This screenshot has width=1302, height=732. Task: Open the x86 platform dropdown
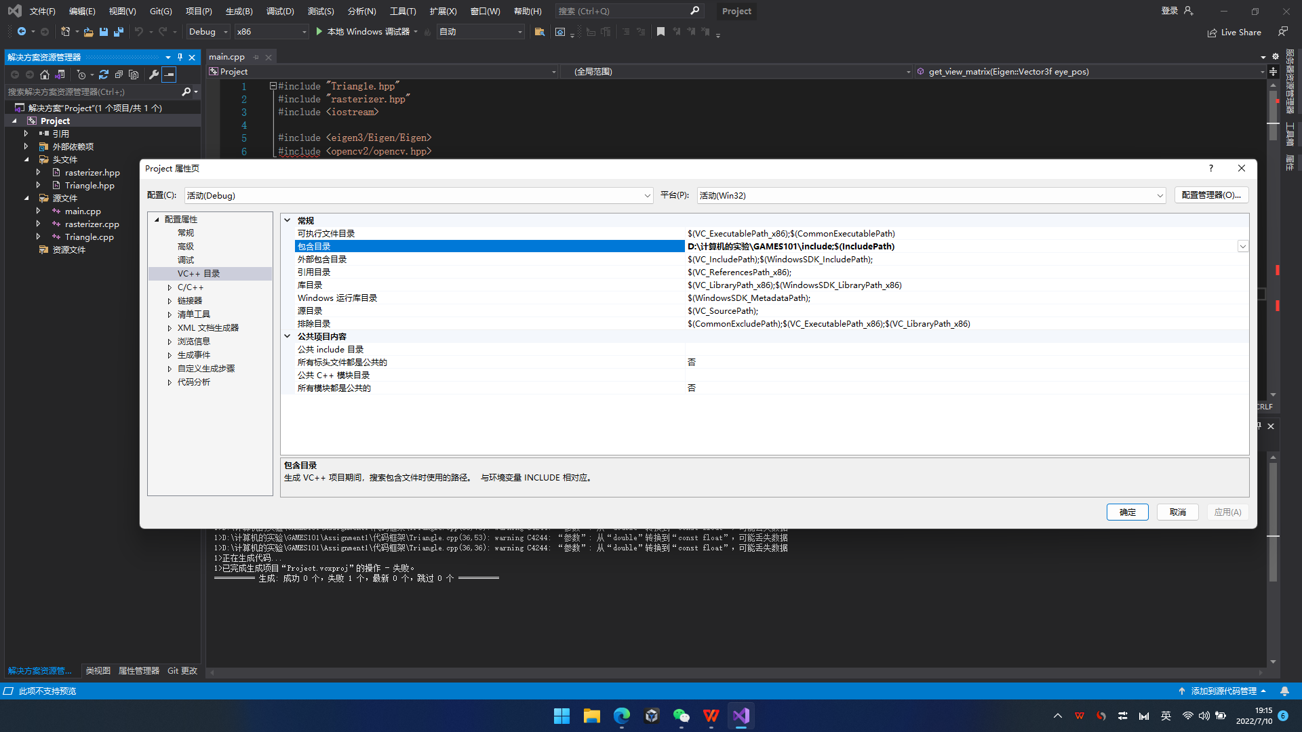tap(303, 32)
